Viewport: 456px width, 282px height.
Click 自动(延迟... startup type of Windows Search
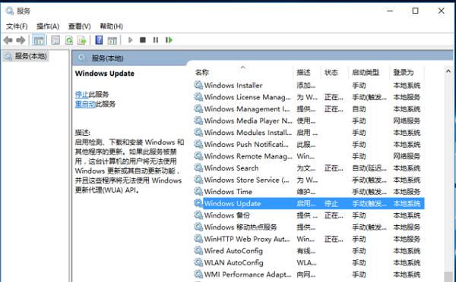coord(369,168)
